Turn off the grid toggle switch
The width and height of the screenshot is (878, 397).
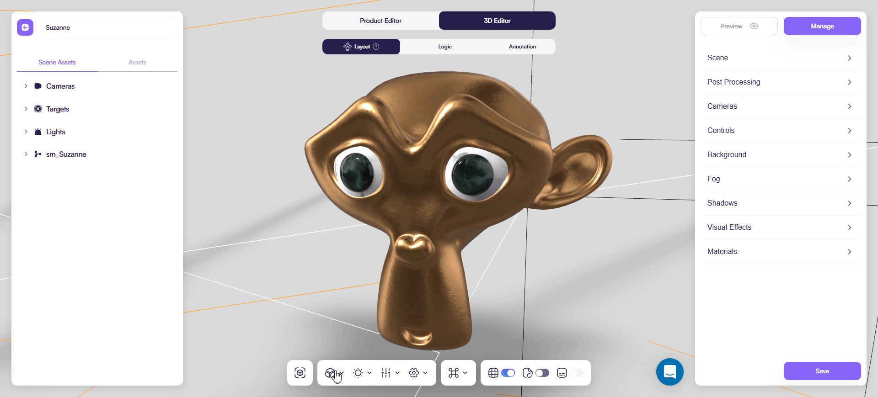[x=508, y=373]
